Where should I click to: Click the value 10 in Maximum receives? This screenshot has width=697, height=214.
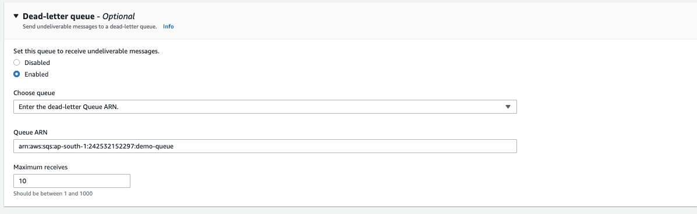click(x=22, y=181)
